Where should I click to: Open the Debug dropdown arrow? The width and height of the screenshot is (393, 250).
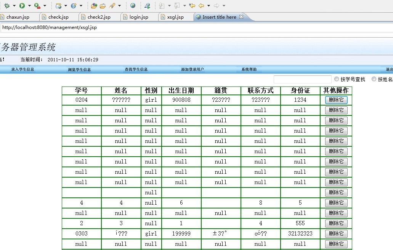(x=14, y=5)
